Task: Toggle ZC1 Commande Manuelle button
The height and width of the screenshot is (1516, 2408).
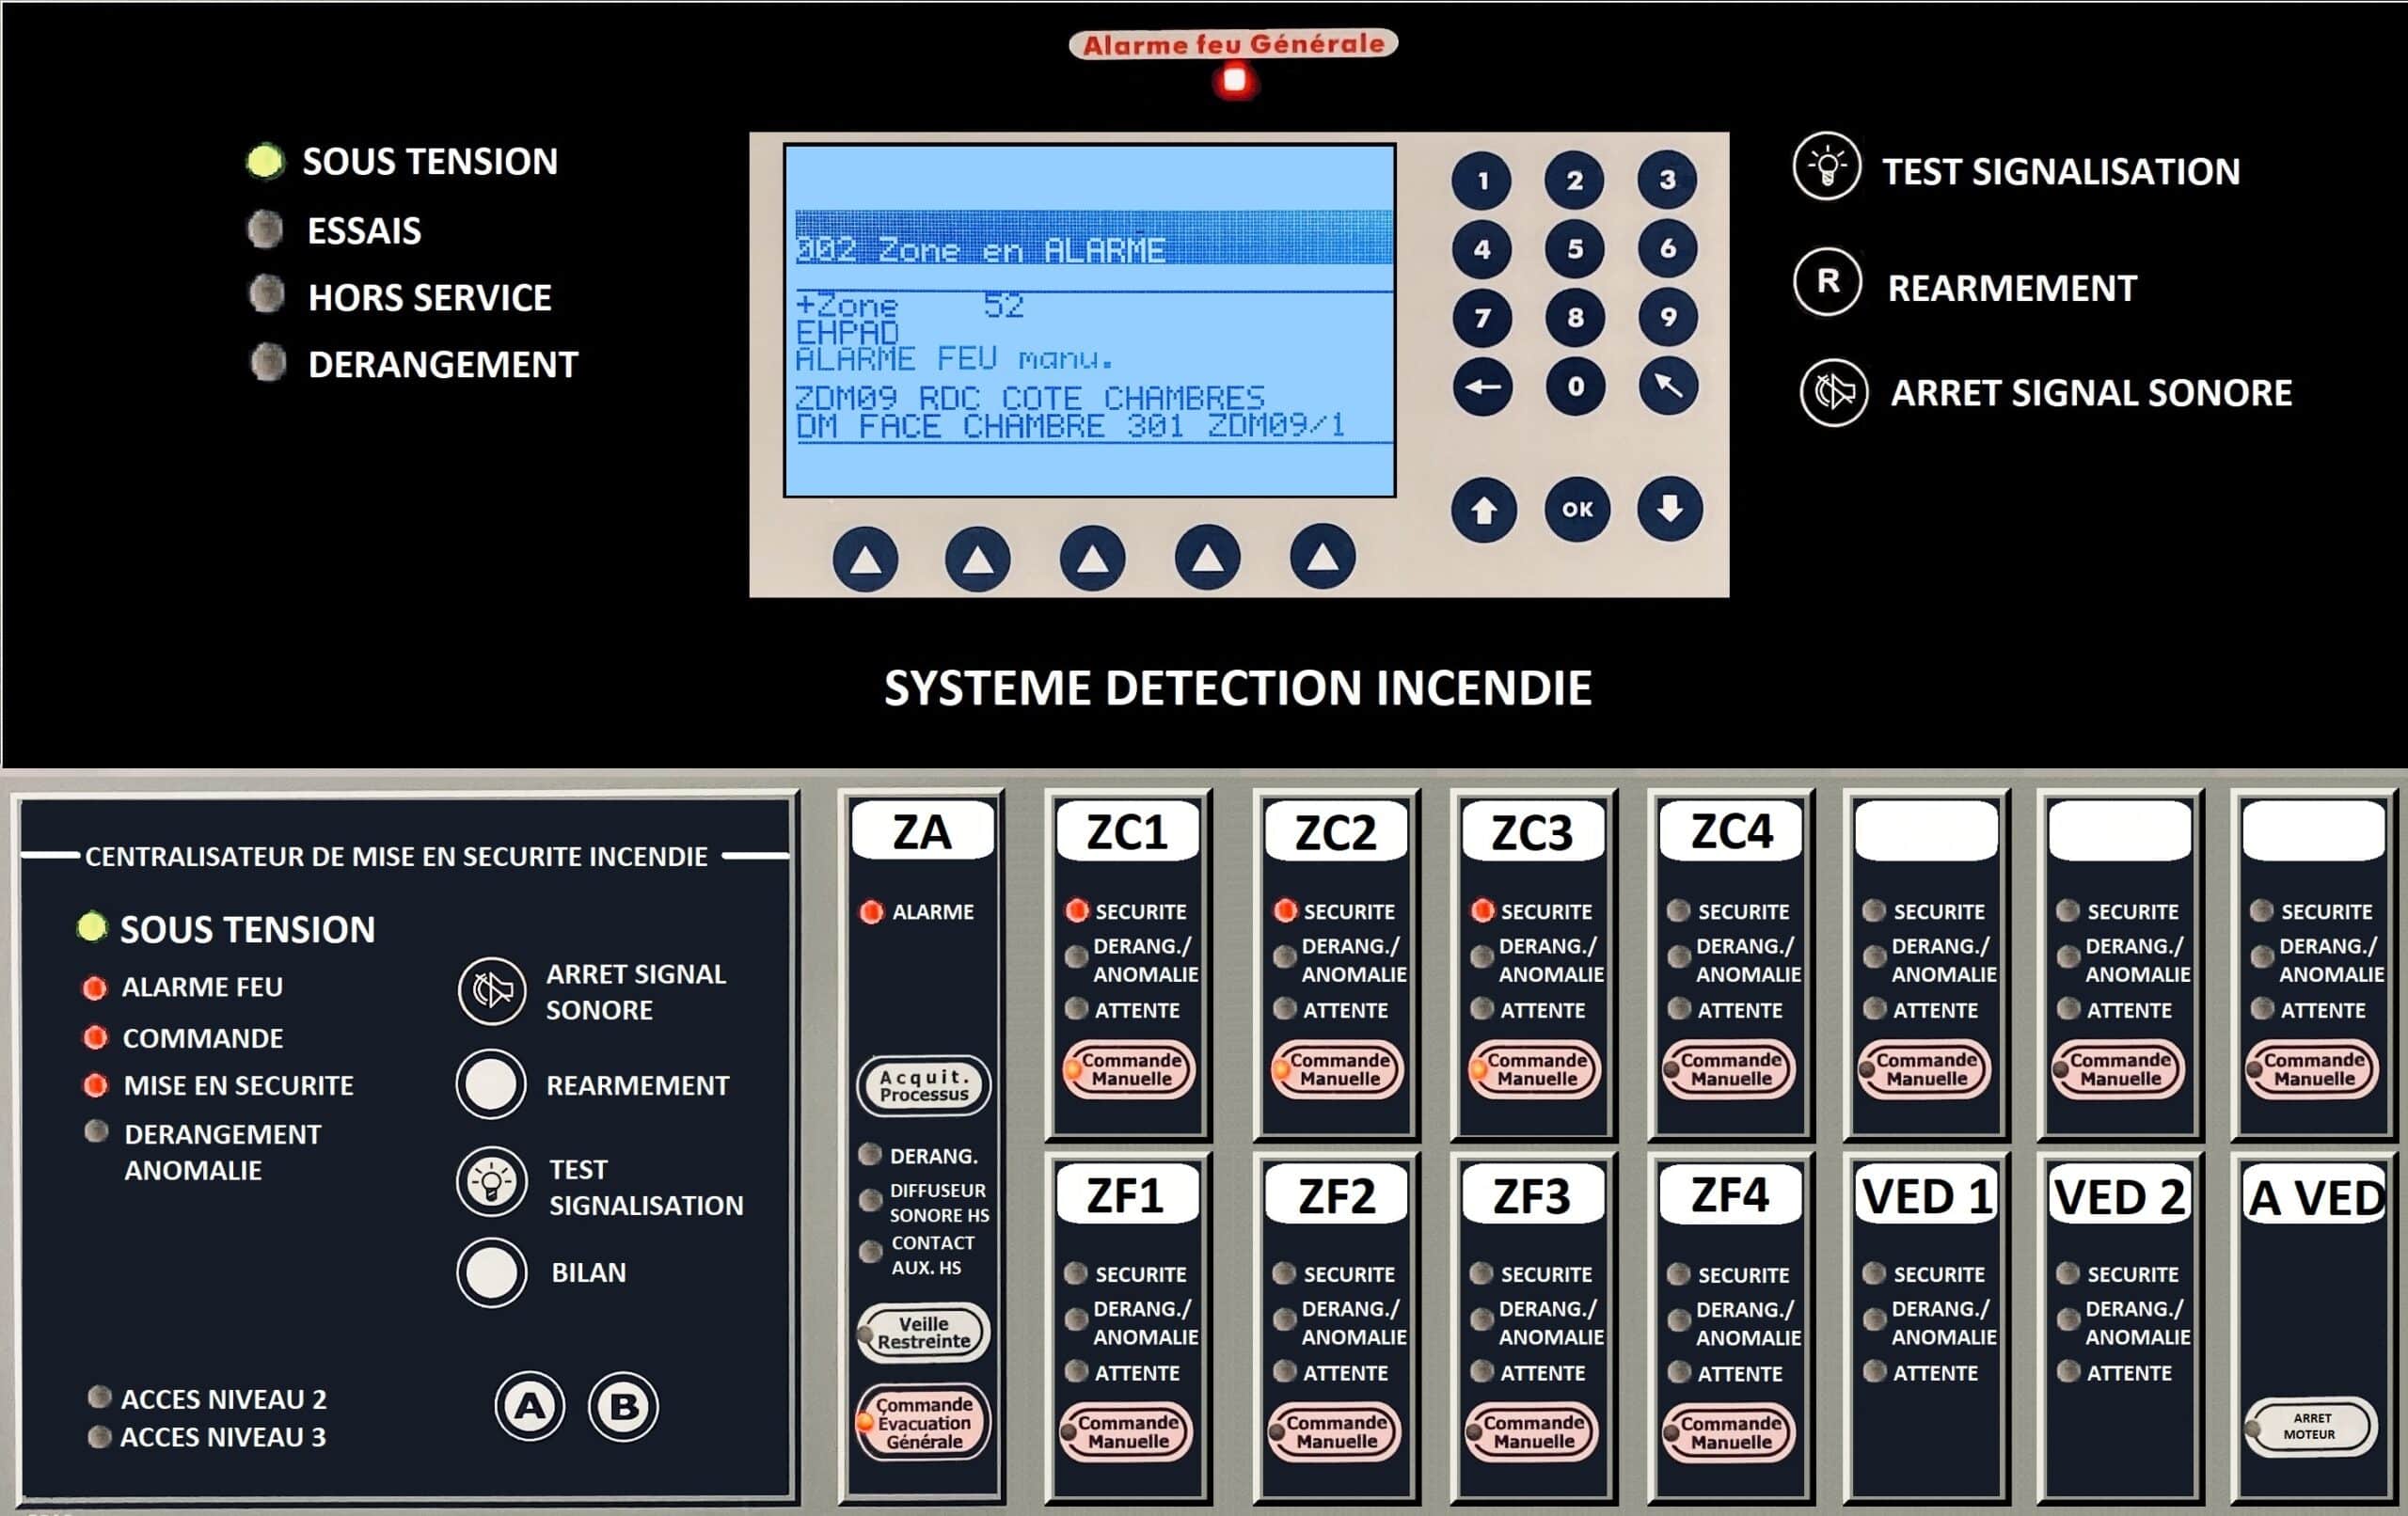Action: [1130, 1069]
